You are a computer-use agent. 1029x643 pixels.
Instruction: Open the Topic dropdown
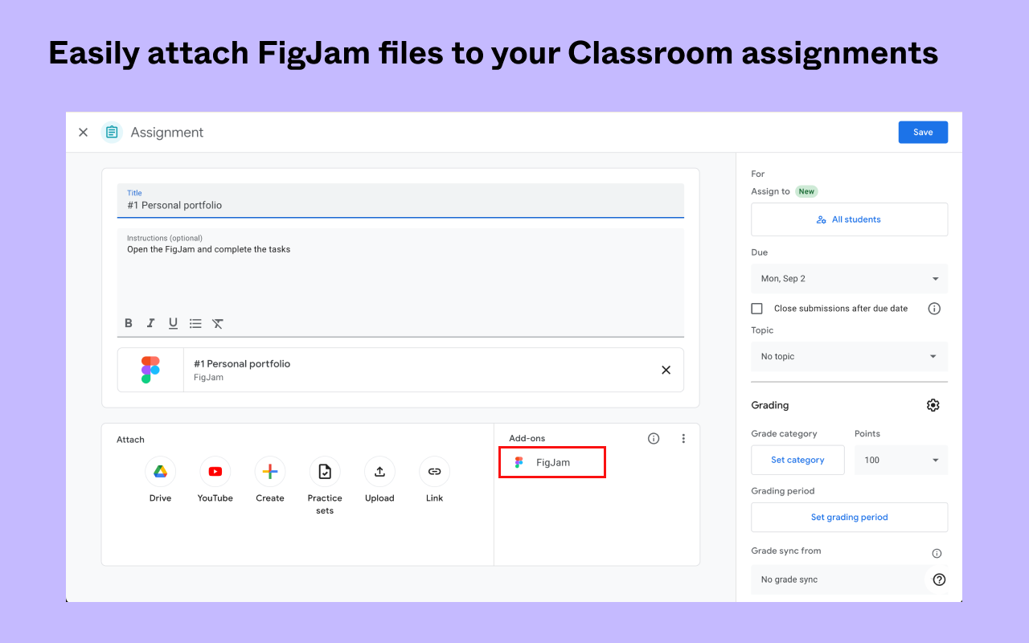coord(849,356)
